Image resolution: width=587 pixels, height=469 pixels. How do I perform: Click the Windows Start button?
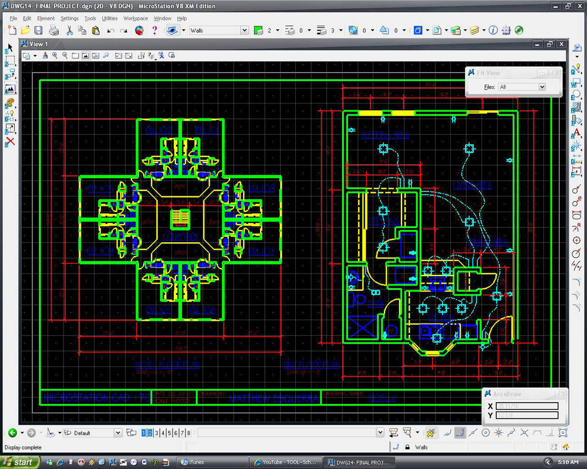[19, 462]
